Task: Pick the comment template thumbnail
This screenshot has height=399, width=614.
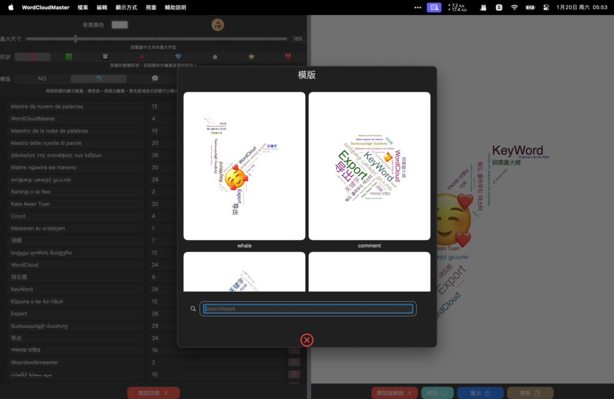Action: click(x=369, y=166)
